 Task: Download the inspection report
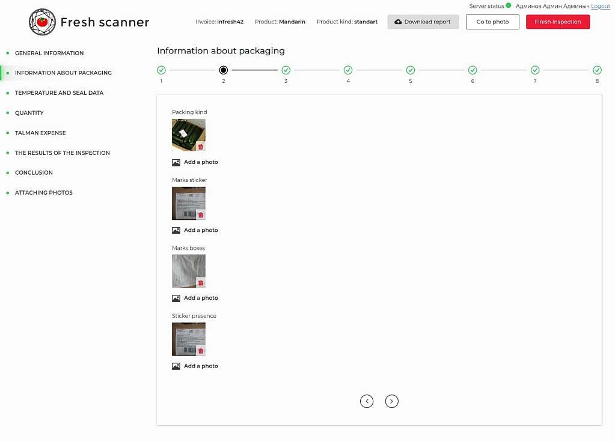tap(423, 22)
